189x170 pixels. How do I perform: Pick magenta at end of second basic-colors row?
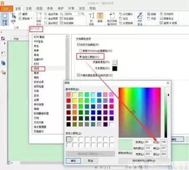click(x=112, y=100)
